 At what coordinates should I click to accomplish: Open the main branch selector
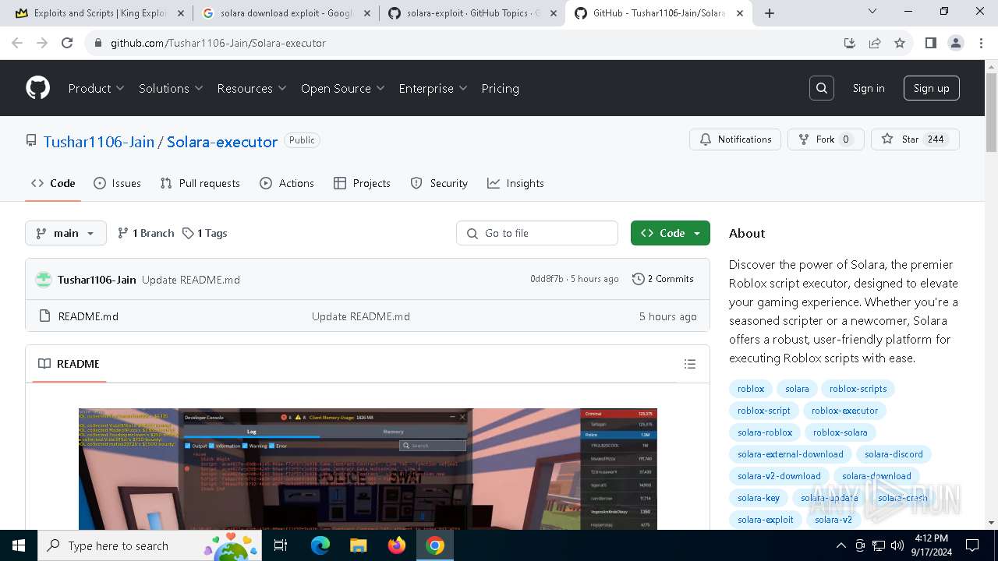point(65,233)
